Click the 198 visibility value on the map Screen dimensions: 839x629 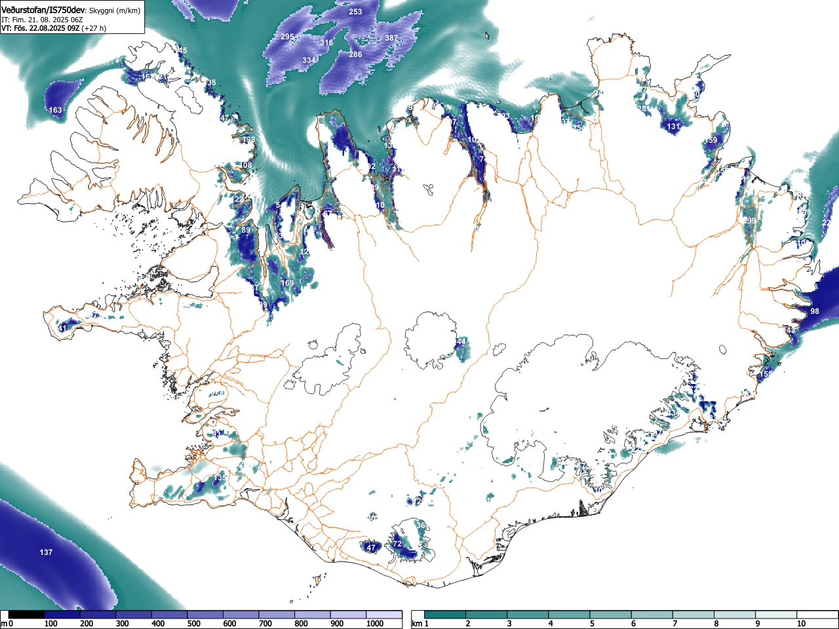tap(248, 140)
